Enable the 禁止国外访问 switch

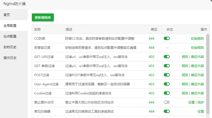[x=166, y=102]
